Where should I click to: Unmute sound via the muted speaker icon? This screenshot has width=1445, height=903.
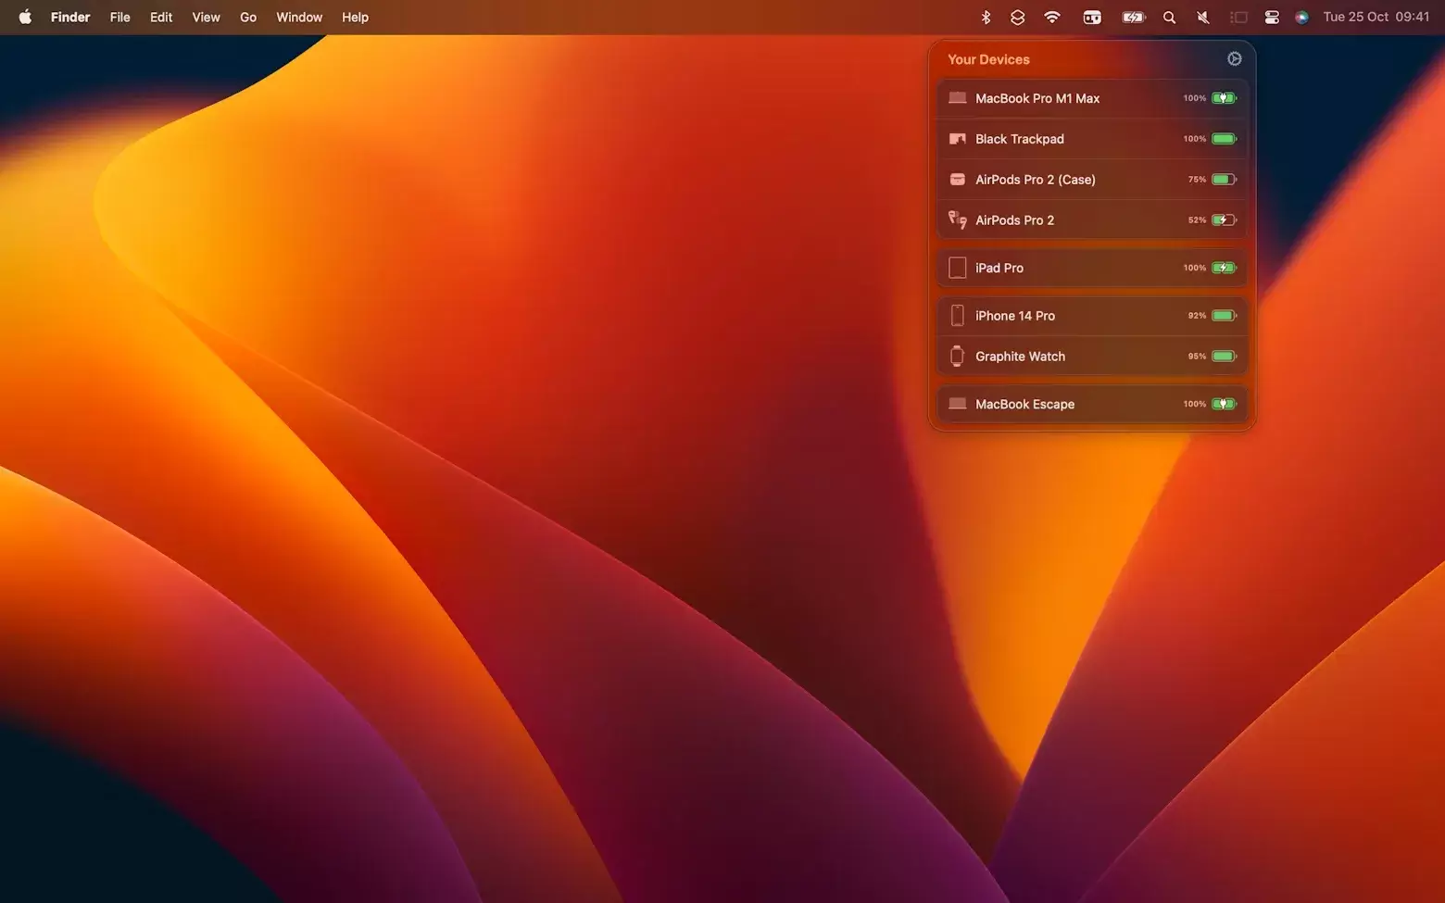[1203, 18]
